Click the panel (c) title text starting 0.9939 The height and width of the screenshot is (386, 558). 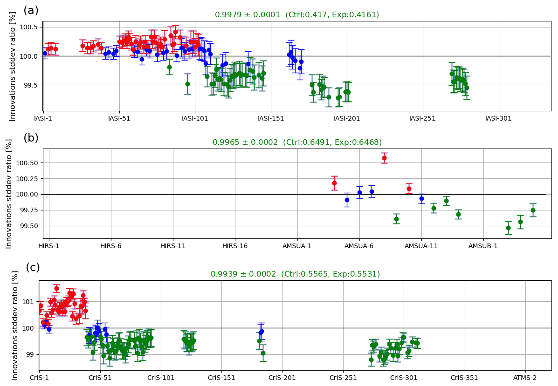click(x=295, y=274)
